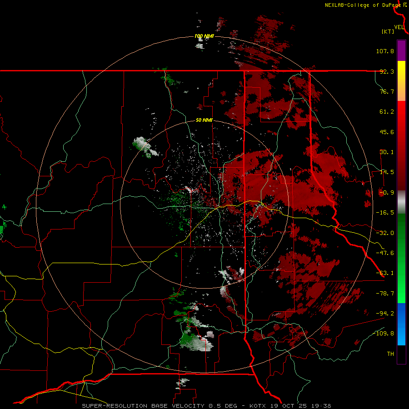The width and height of the screenshot is (409, 409).
Task: Select the 61.2 legend value
Action: click(387, 112)
